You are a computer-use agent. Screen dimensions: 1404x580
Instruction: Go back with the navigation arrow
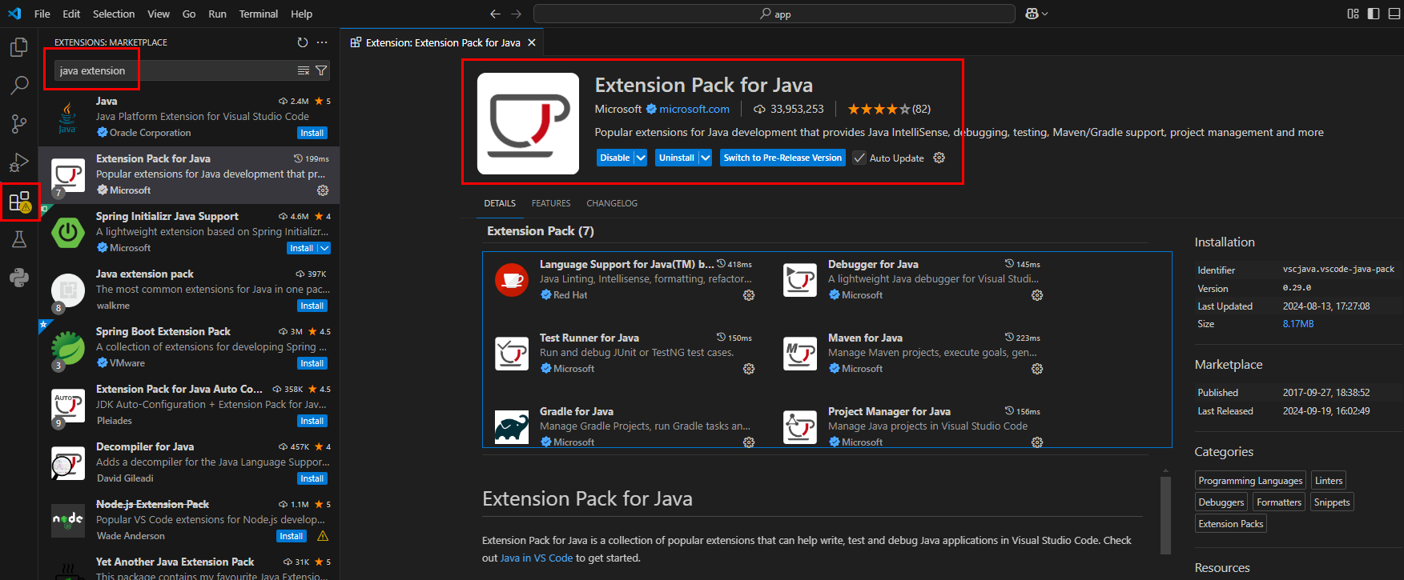[495, 14]
